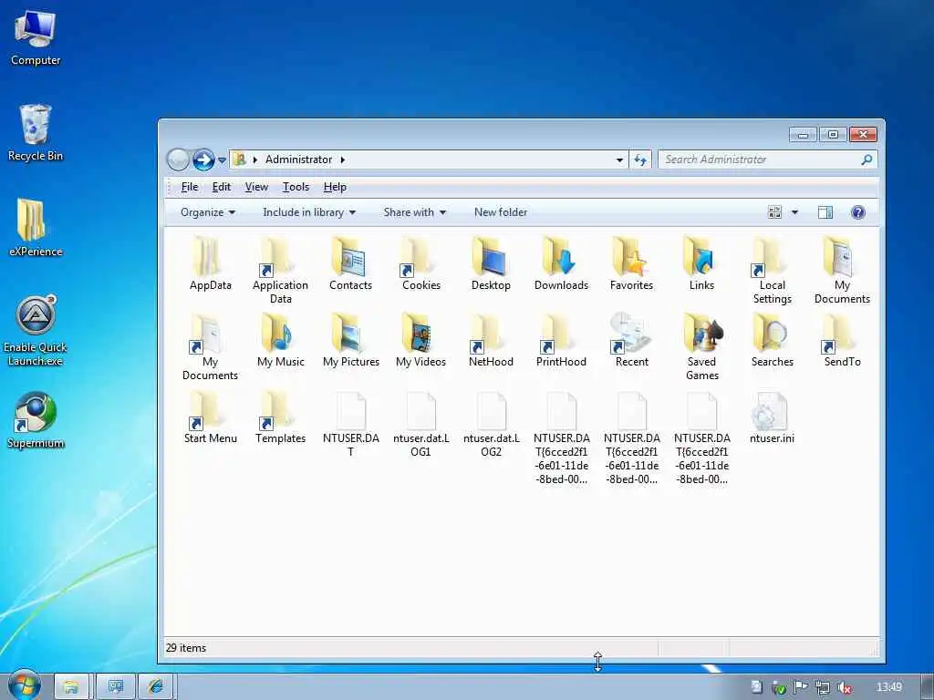This screenshot has height=700, width=934.
Task: Click the Forward navigation button
Action: (x=203, y=160)
